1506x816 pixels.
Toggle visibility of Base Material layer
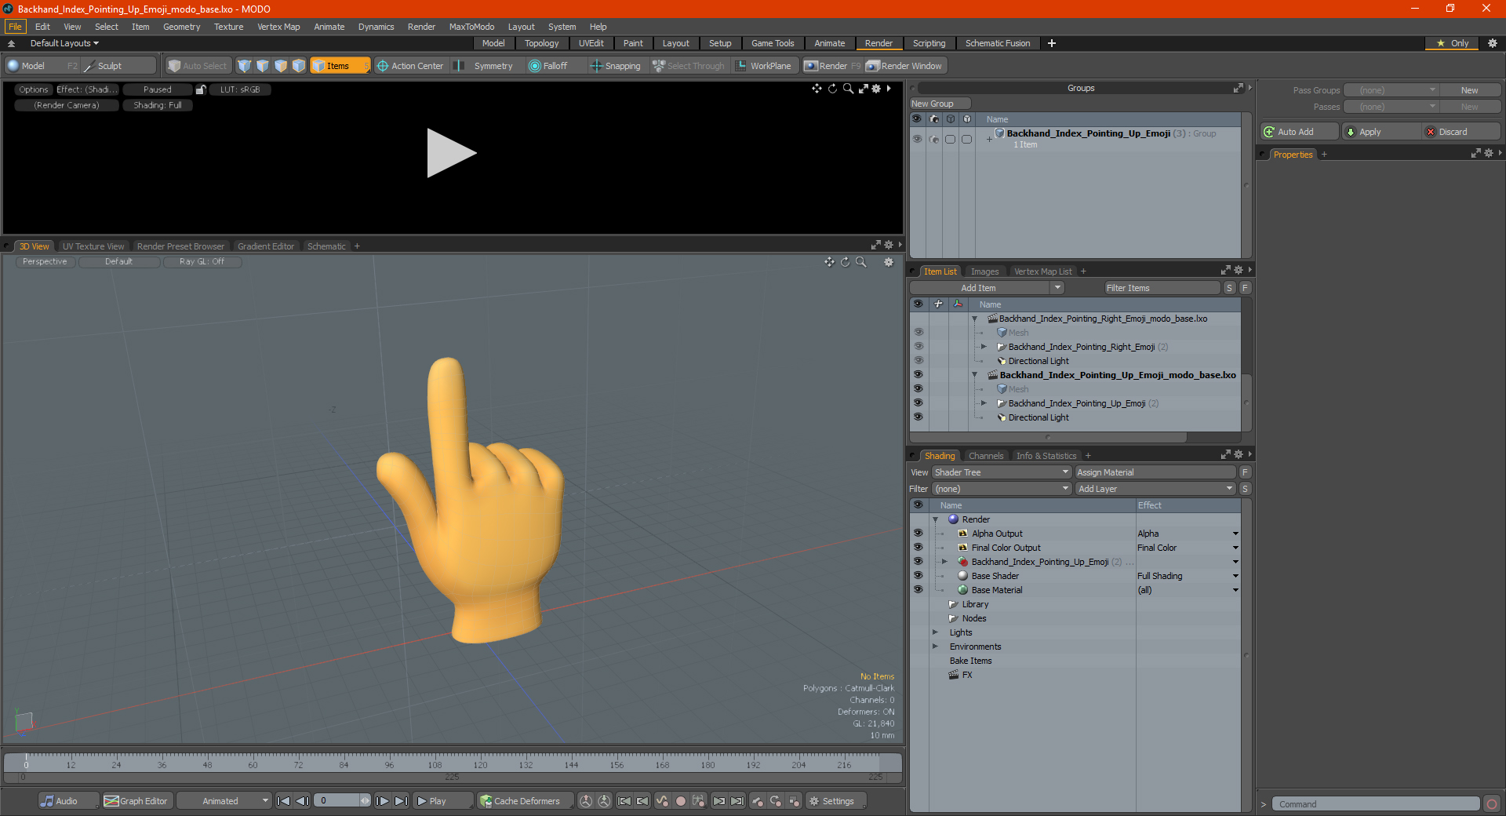coord(918,589)
